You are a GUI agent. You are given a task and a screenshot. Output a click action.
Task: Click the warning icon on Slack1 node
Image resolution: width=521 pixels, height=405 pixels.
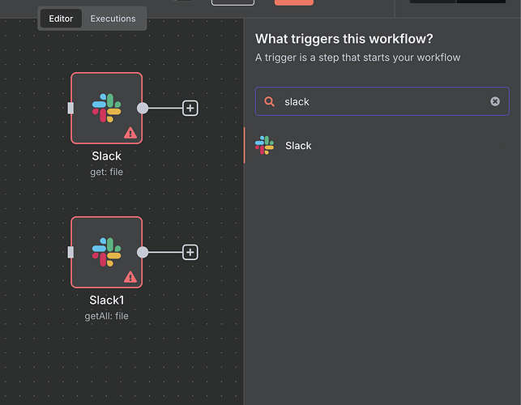(130, 277)
